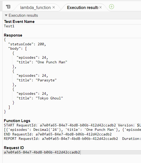Click the Test1 event name value
The image size is (141, 163).
pos(9,26)
